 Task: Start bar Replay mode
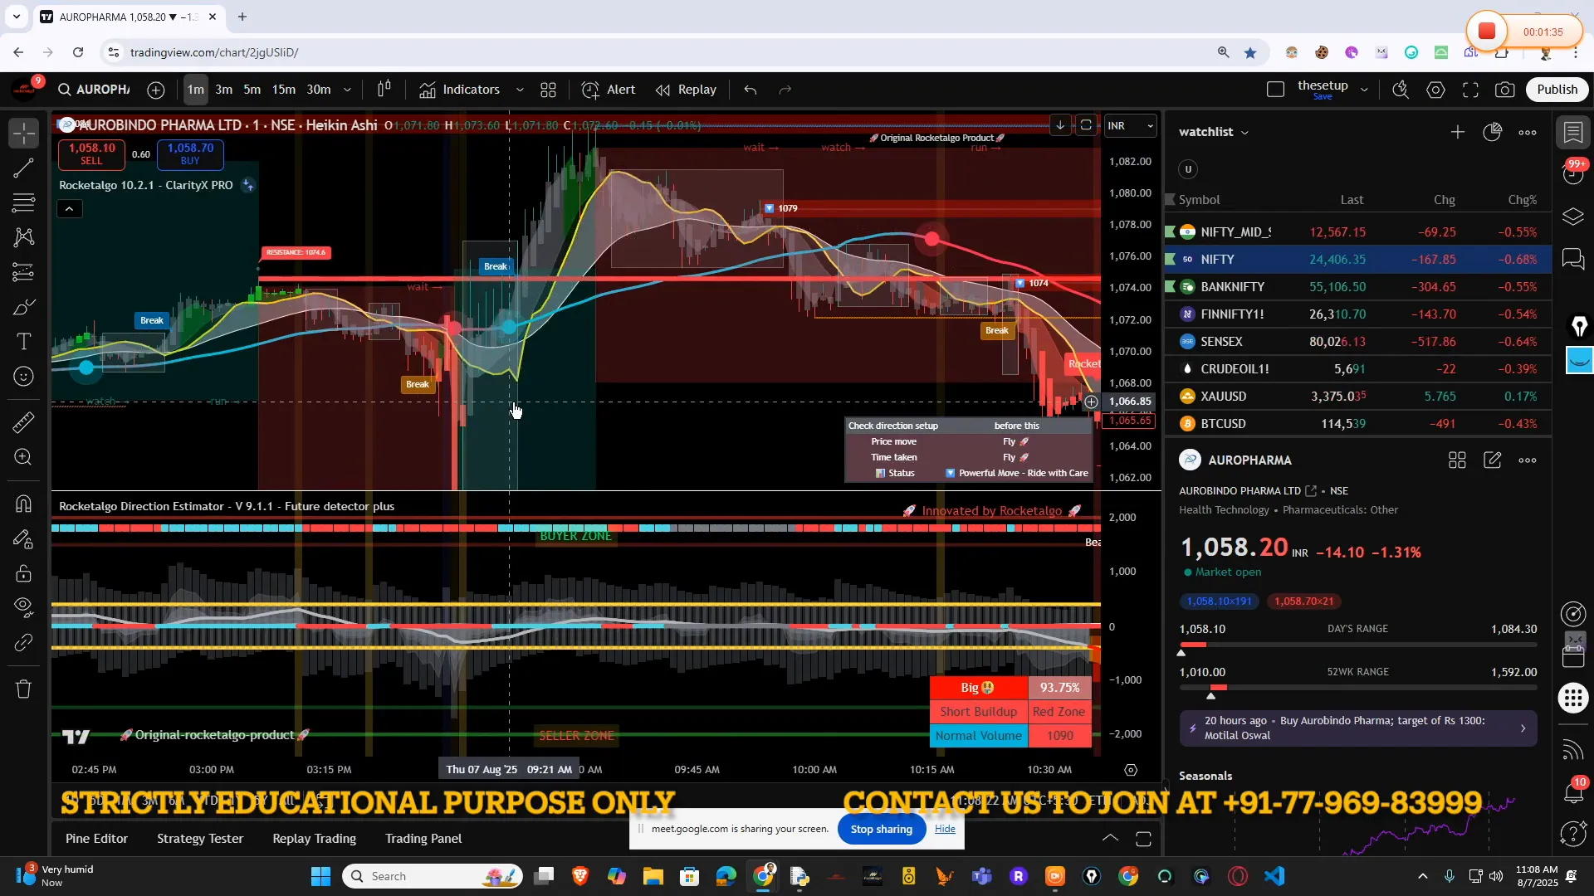[x=686, y=90]
